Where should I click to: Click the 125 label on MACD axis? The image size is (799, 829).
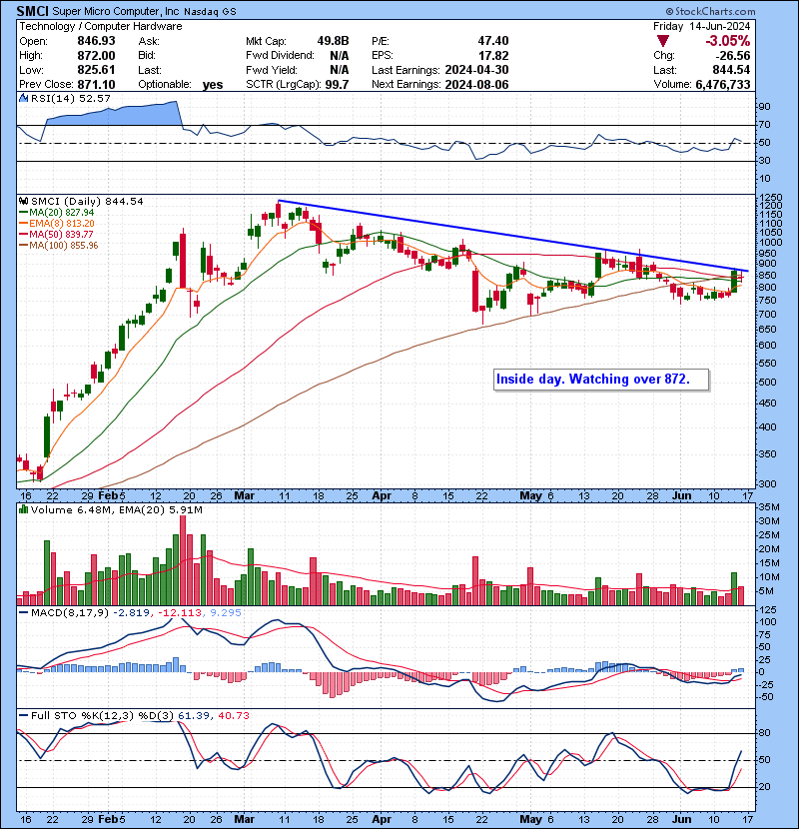coord(768,610)
